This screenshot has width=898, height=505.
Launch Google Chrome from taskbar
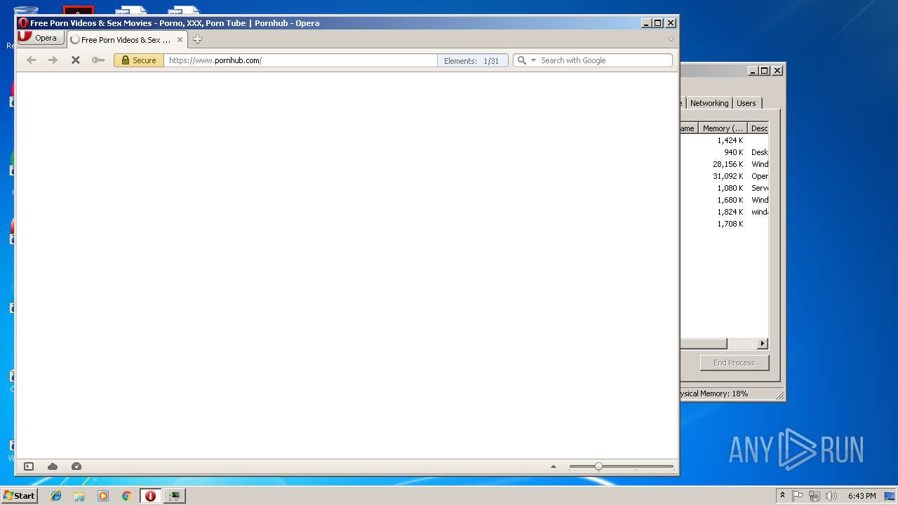pyautogui.click(x=126, y=496)
